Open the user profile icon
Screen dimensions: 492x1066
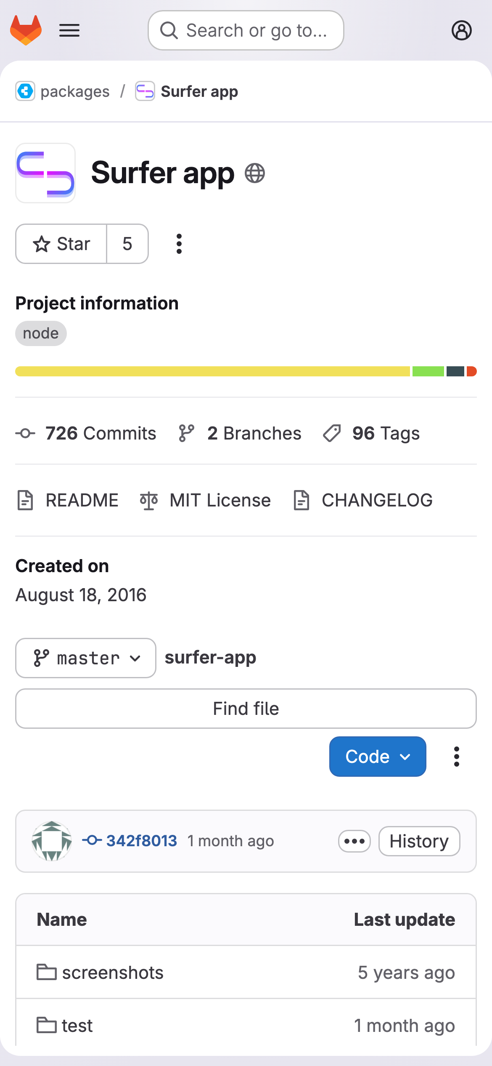[461, 30]
